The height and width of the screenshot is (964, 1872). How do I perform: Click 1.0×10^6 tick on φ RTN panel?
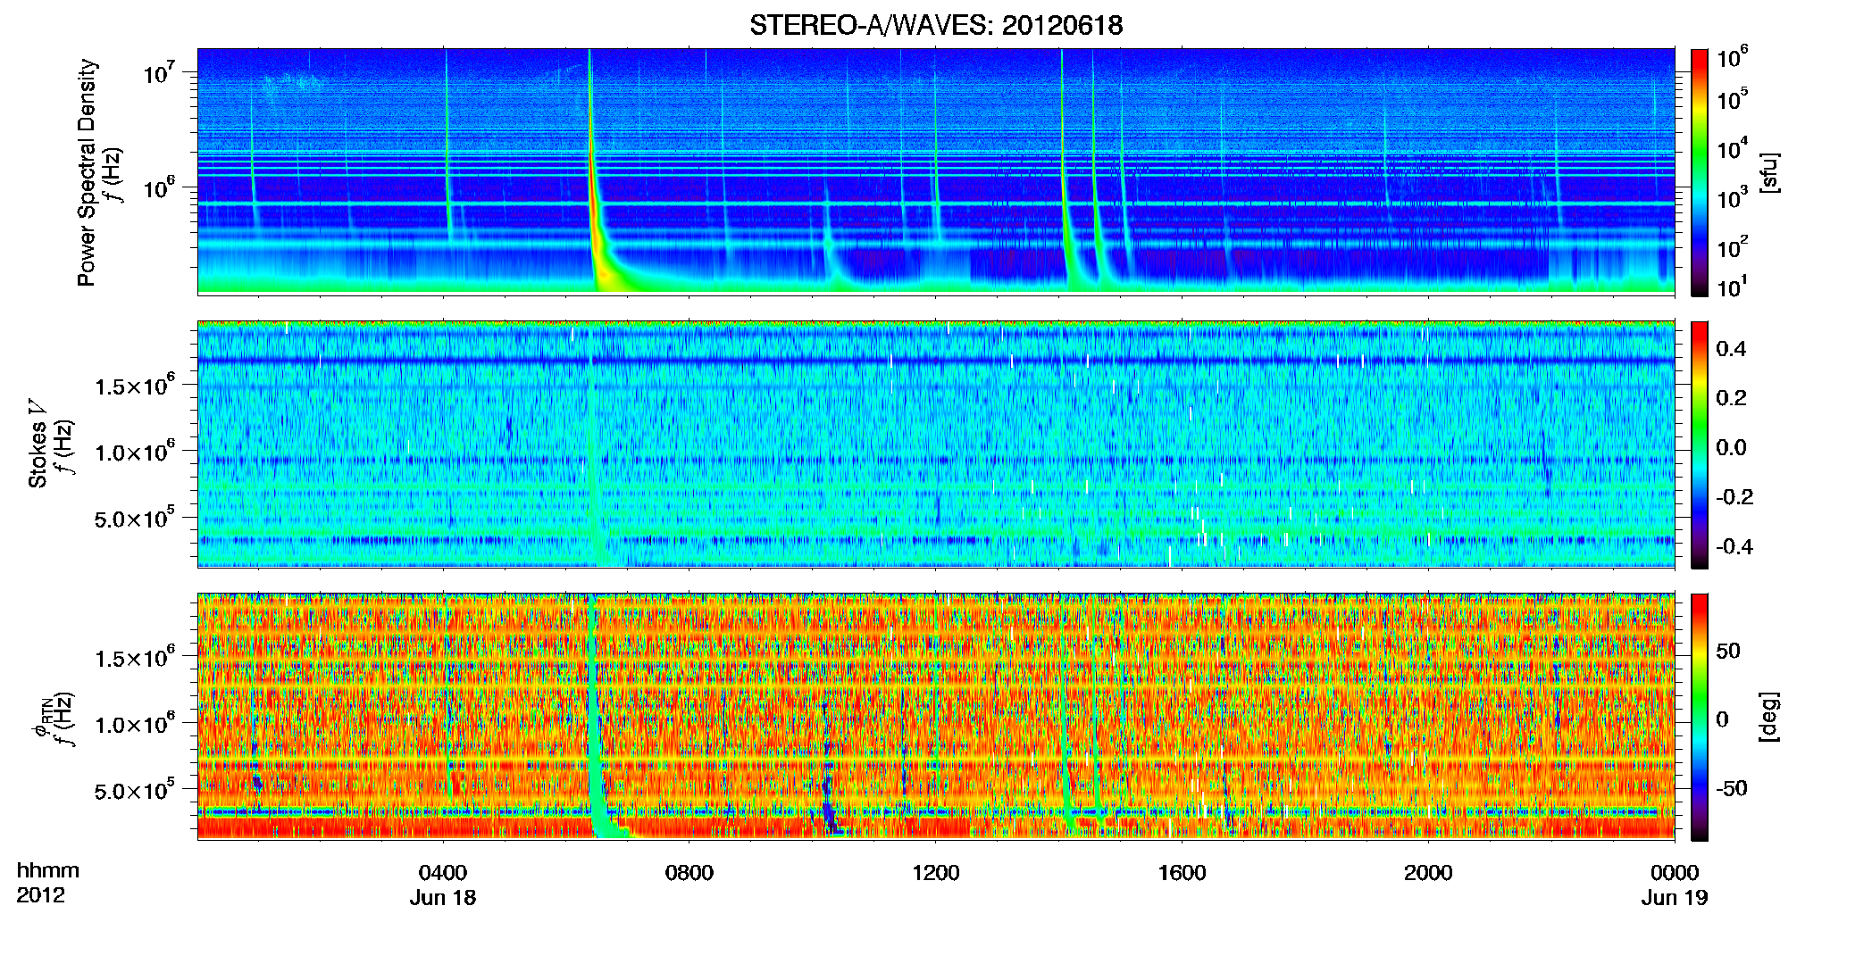(x=135, y=724)
